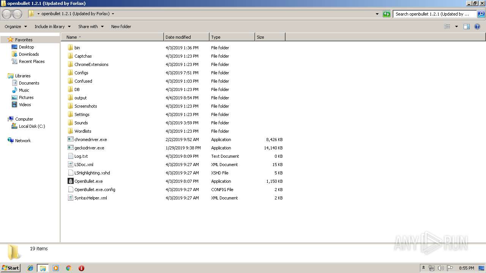Screen dimensions: 486x273
Task: Select Desktop under Favorites
Action: pyautogui.click(x=26, y=47)
